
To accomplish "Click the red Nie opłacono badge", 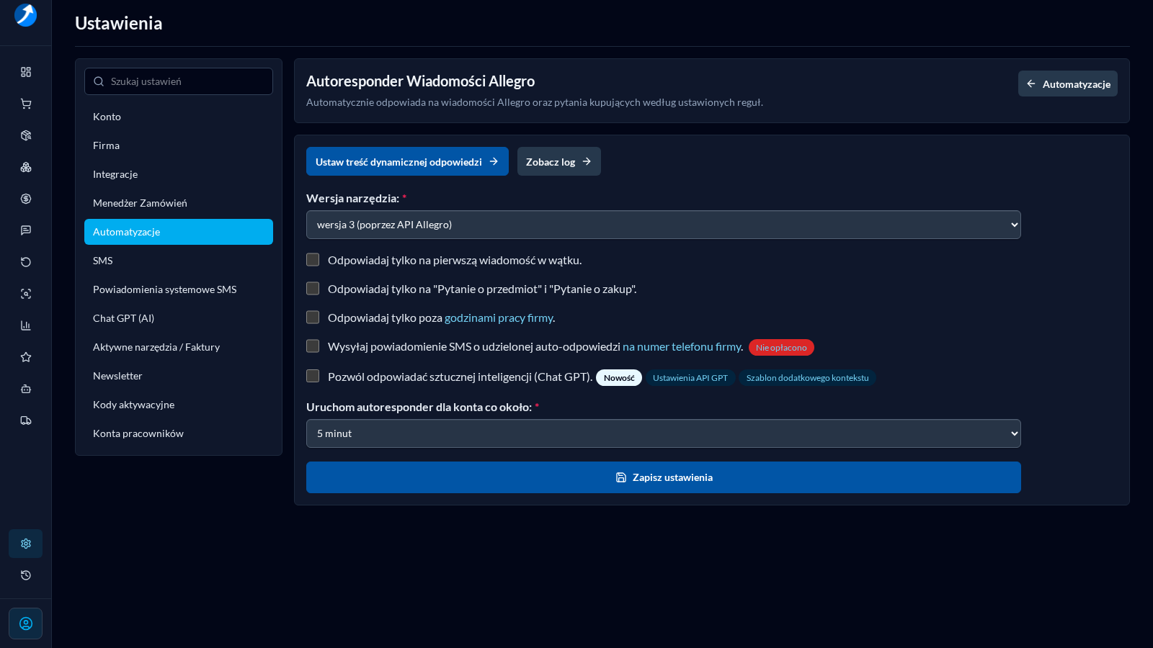I will (781, 348).
